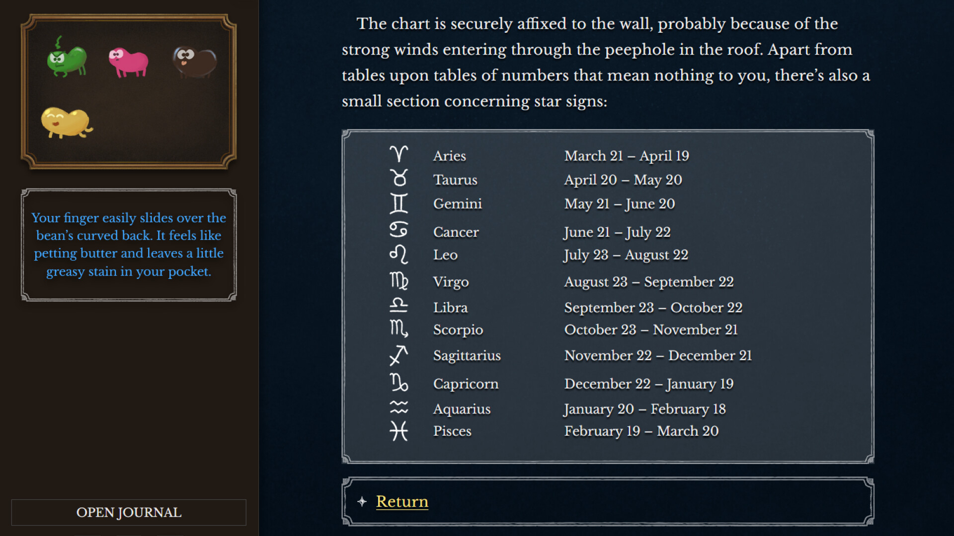The image size is (954, 536).
Task: Click the bean description text box
Action: (129, 245)
